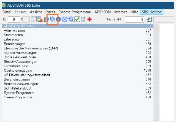Click the number 010 in the list

(x=148, y=79)
